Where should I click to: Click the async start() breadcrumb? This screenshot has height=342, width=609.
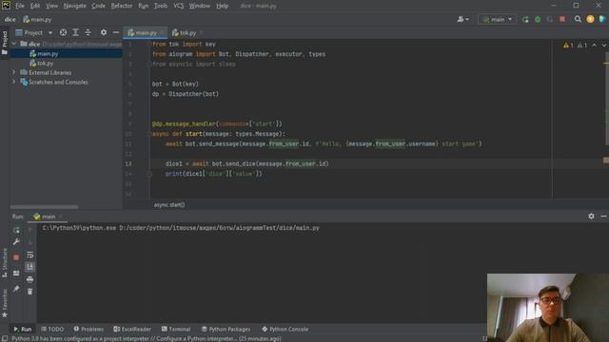[x=169, y=205]
